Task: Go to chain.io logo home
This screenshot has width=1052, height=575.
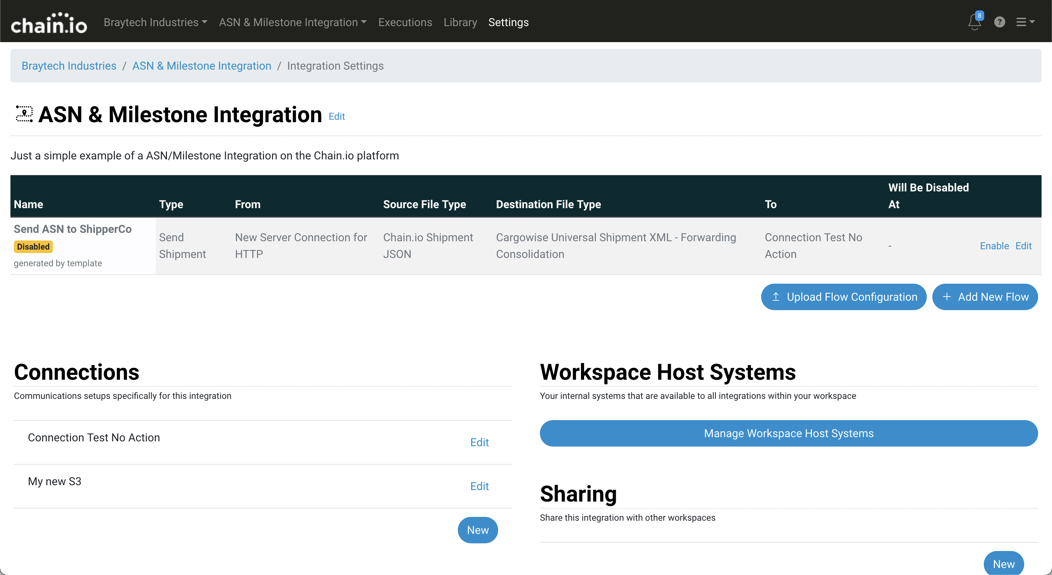Action: coord(49,23)
